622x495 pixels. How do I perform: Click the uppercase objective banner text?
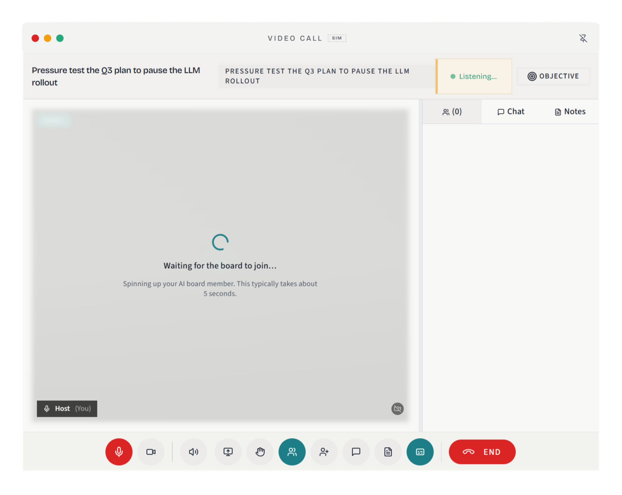[317, 76]
